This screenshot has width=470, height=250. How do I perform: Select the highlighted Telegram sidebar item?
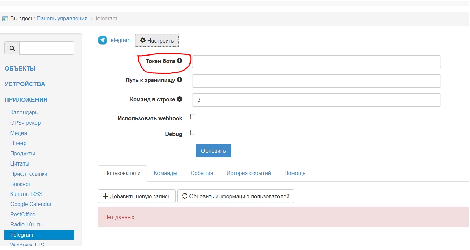tap(39, 235)
